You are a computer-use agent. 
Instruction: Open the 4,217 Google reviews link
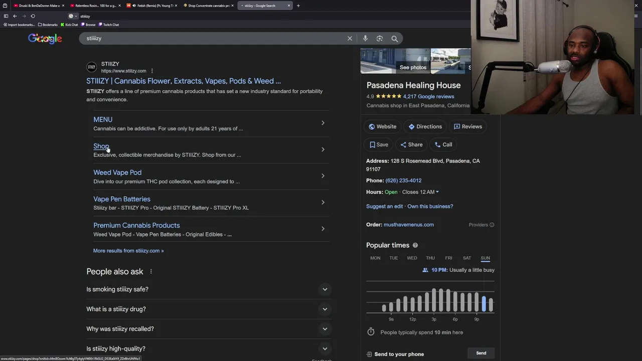pyautogui.click(x=428, y=96)
